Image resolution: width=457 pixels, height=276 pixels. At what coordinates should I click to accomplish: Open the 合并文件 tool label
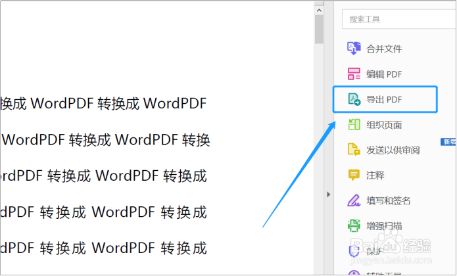tap(384, 49)
